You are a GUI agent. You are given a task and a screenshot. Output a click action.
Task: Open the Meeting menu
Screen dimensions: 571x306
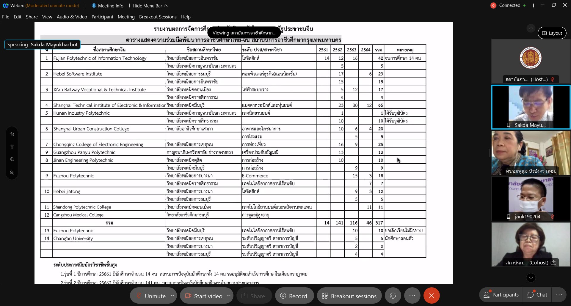coord(126,17)
